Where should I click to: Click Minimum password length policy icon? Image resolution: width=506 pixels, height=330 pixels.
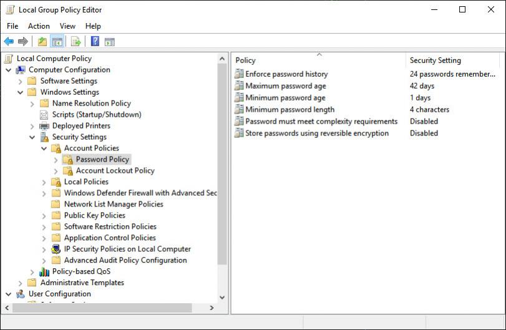click(239, 109)
